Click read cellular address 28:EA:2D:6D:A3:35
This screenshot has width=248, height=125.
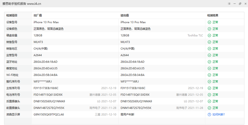pos(132,68)
